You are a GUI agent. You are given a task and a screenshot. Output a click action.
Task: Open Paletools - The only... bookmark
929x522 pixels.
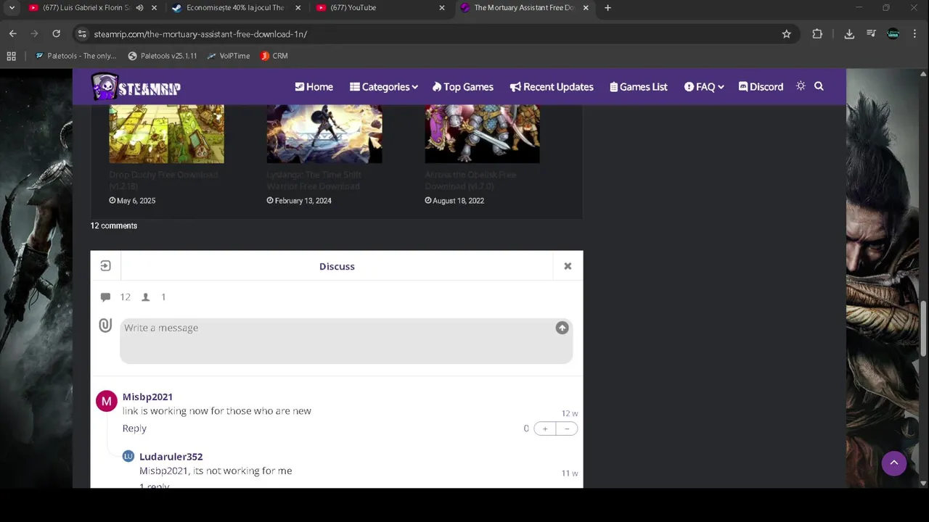coord(75,56)
